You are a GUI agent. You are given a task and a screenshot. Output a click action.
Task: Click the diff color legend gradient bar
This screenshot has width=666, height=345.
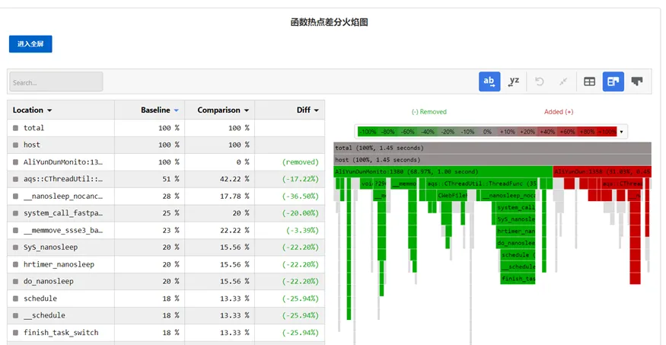(x=487, y=132)
